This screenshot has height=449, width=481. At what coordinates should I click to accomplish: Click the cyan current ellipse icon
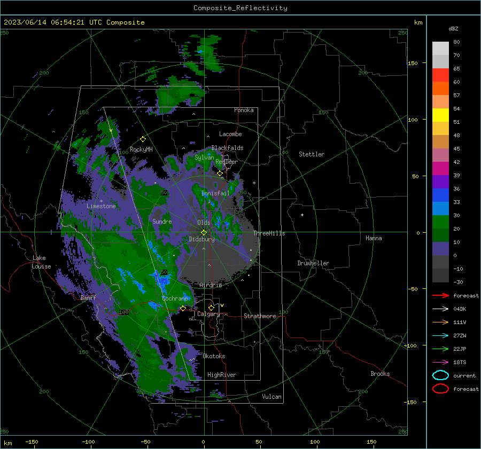(440, 375)
